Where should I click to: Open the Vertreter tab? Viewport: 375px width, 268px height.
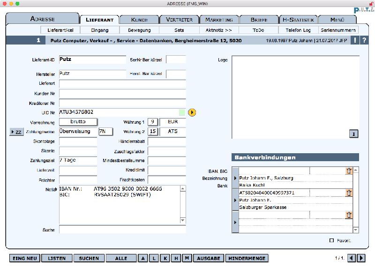click(179, 20)
